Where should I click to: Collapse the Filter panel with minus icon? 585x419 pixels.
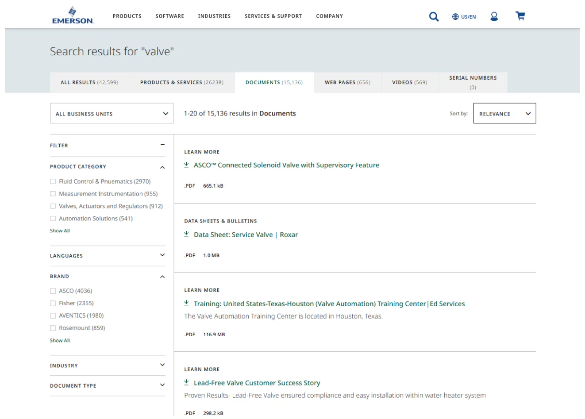(162, 145)
